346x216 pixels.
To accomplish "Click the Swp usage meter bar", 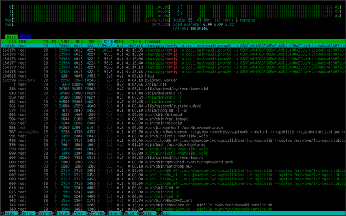I will pos(88,24).
